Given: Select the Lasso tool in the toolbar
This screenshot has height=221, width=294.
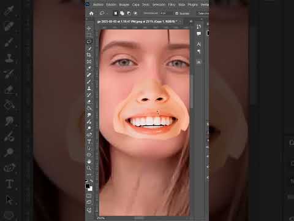Looking at the screenshot, I should coord(89,42).
